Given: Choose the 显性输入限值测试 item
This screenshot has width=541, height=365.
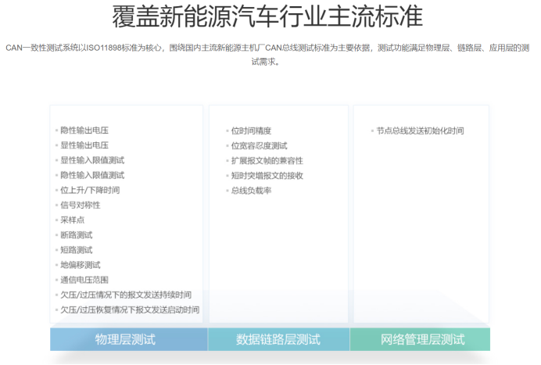Looking at the screenshot, I should pos(92,160).
